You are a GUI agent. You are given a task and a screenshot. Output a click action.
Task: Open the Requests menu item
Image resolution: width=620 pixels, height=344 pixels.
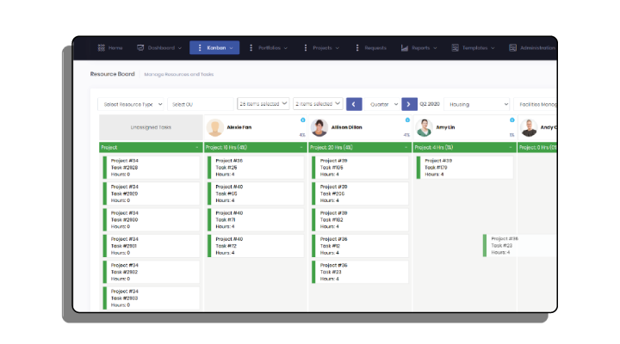click(x=370, y=48)
